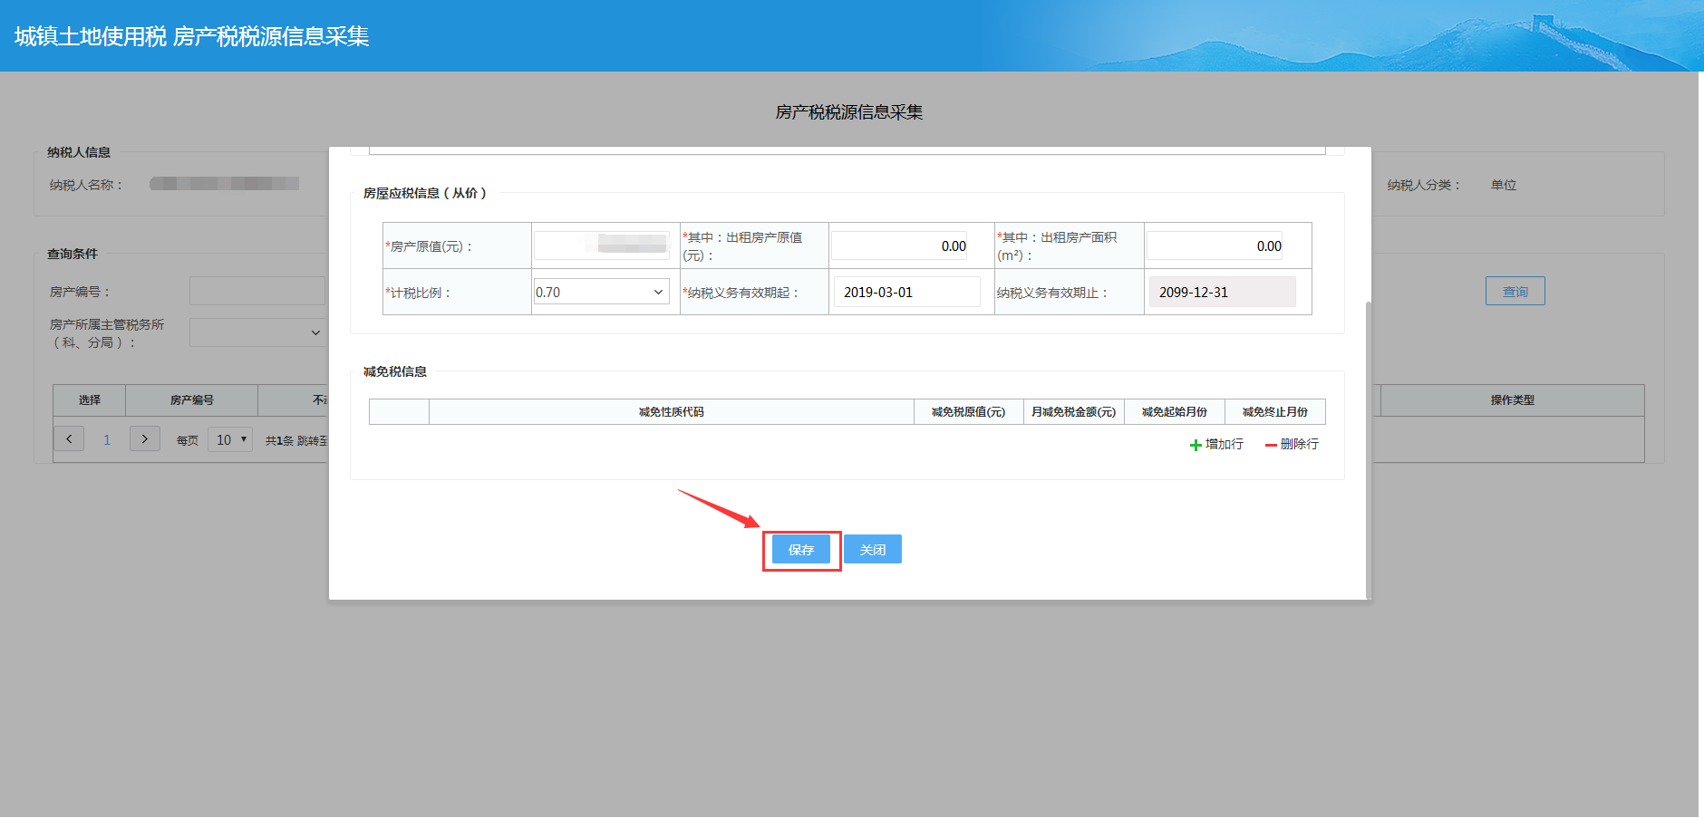Click the 纳税义务有效期止 field showing 2099-12-31
This screenshot has width=1704, height=818.
pos(1222,291)
